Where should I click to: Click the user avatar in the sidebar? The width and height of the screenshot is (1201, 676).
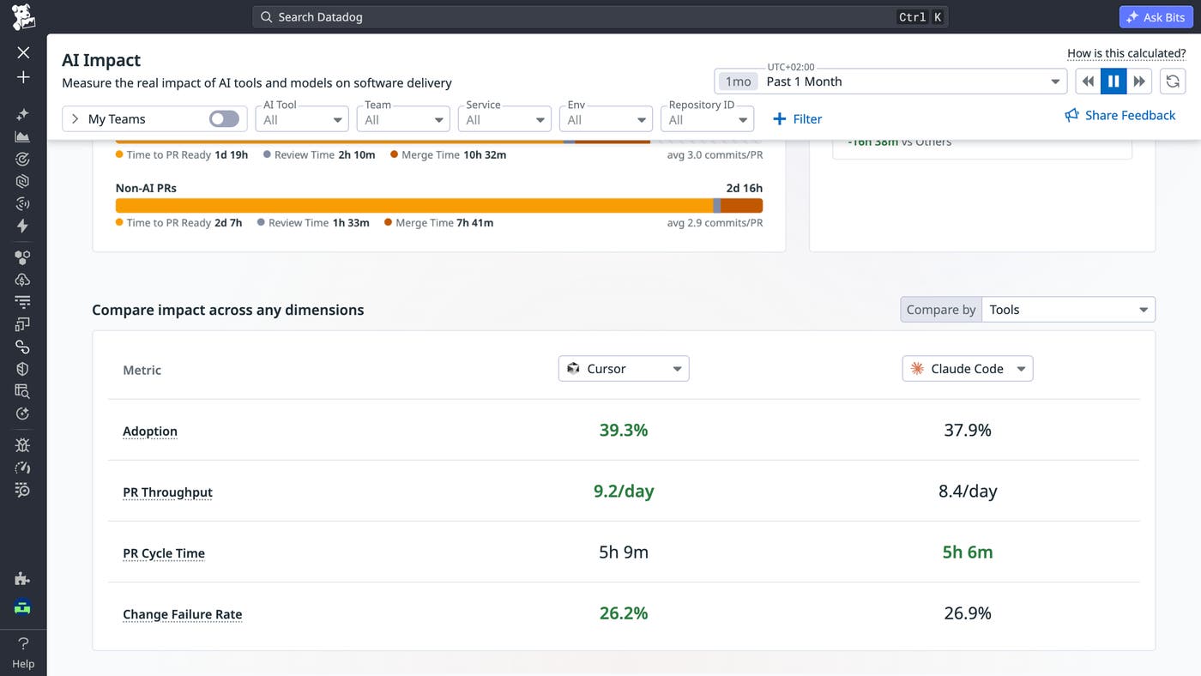click(23, 607)
